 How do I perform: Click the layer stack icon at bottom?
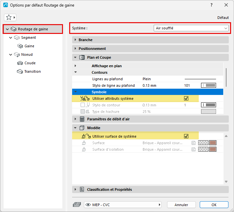tap(77, 204)
